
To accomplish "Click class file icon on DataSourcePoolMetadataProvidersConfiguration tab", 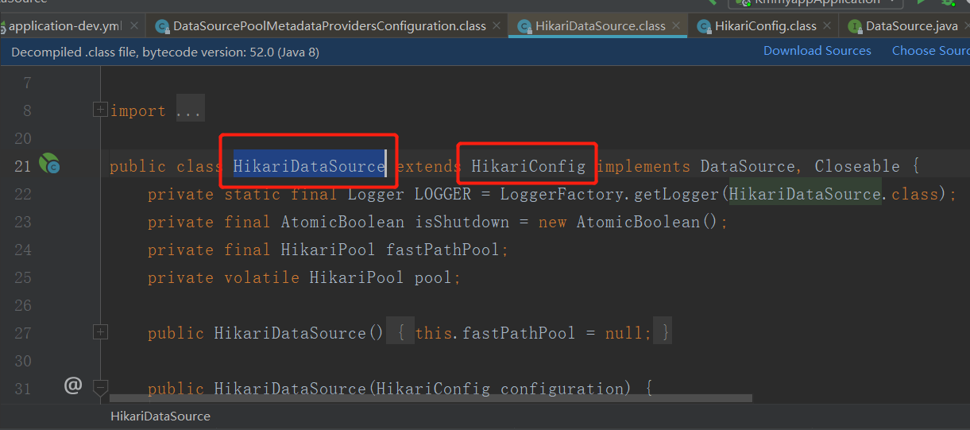I will click(x=162, y=26).
